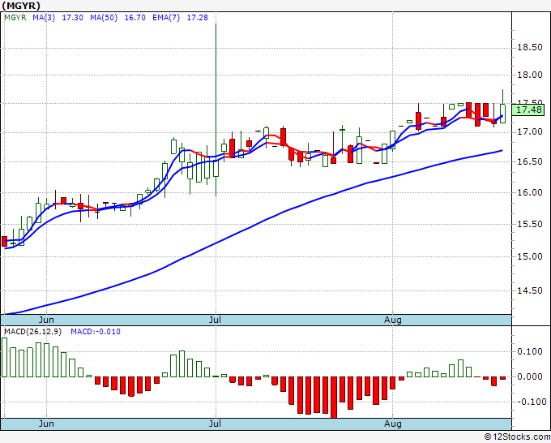Click the MACD(26,12,9) indicator label

click(32, 332)
